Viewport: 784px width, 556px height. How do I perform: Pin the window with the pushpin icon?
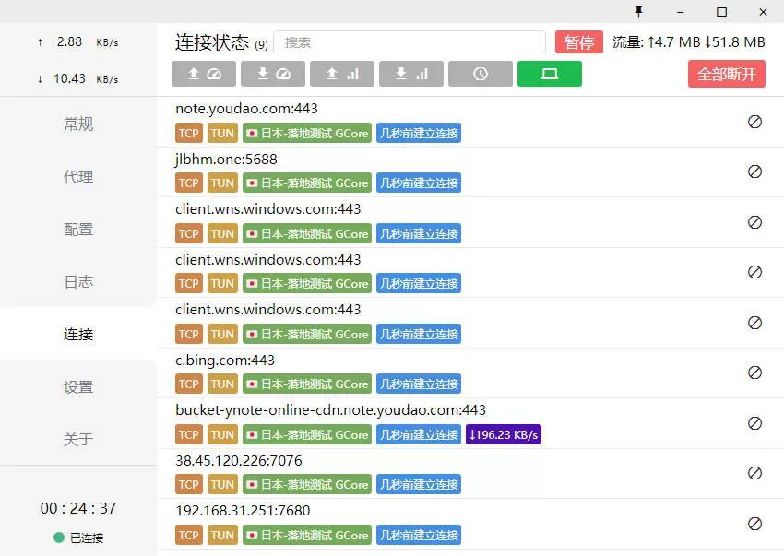pyautogui.click(x=638, y=12)
